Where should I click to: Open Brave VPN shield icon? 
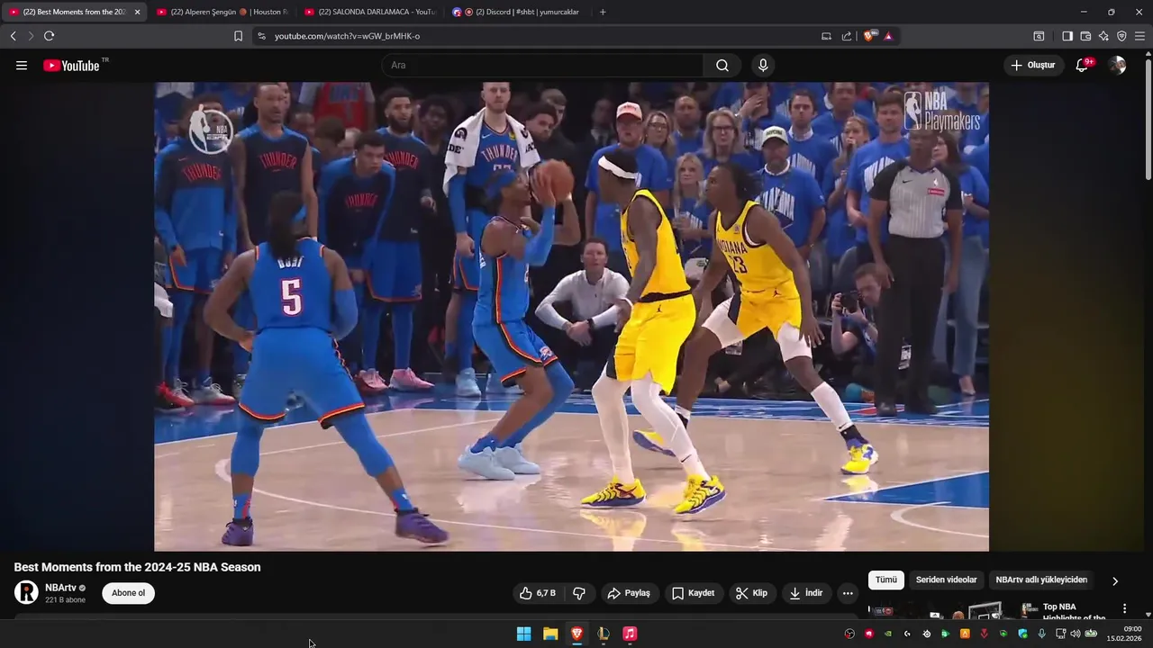[1121, 36]
